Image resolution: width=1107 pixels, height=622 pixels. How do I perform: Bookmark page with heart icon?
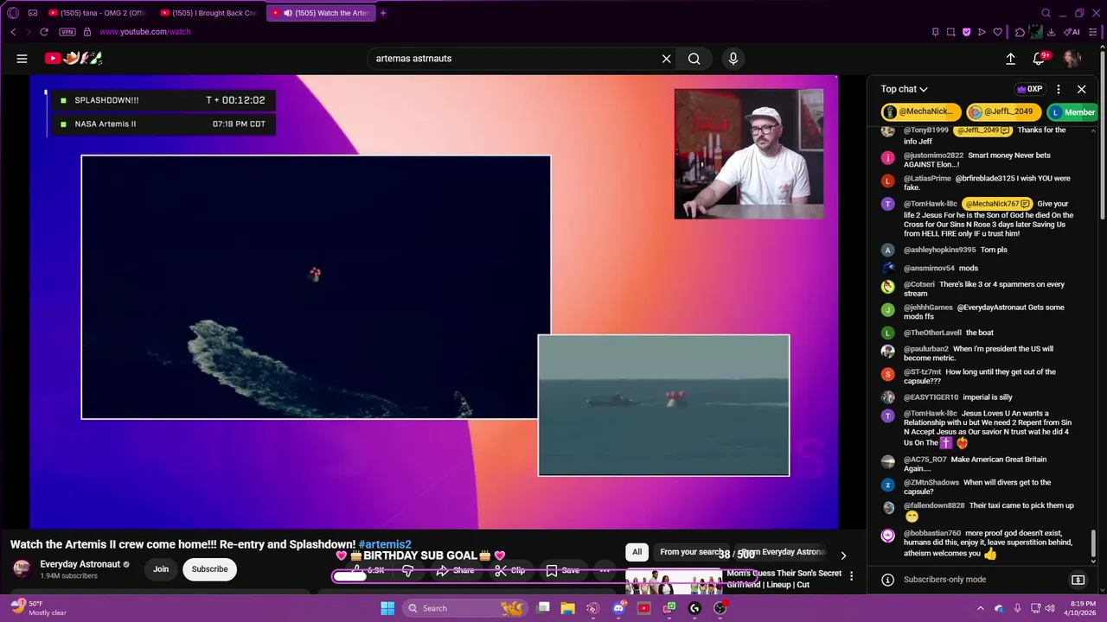coord(997,32)
